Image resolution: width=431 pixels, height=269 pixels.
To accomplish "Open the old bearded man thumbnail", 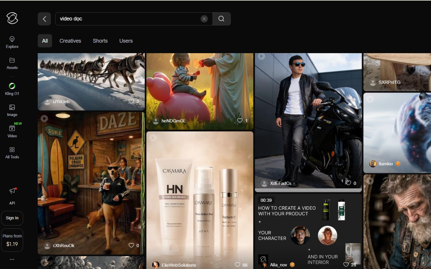I will 397,222.
